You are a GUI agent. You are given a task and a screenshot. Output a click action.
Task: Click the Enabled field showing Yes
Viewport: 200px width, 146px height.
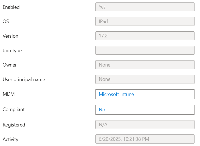point(145,7)
